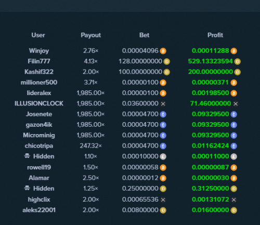Click the 0.01600000 profit amount
The image size is (260, 225).
click(x=211, y=210)
